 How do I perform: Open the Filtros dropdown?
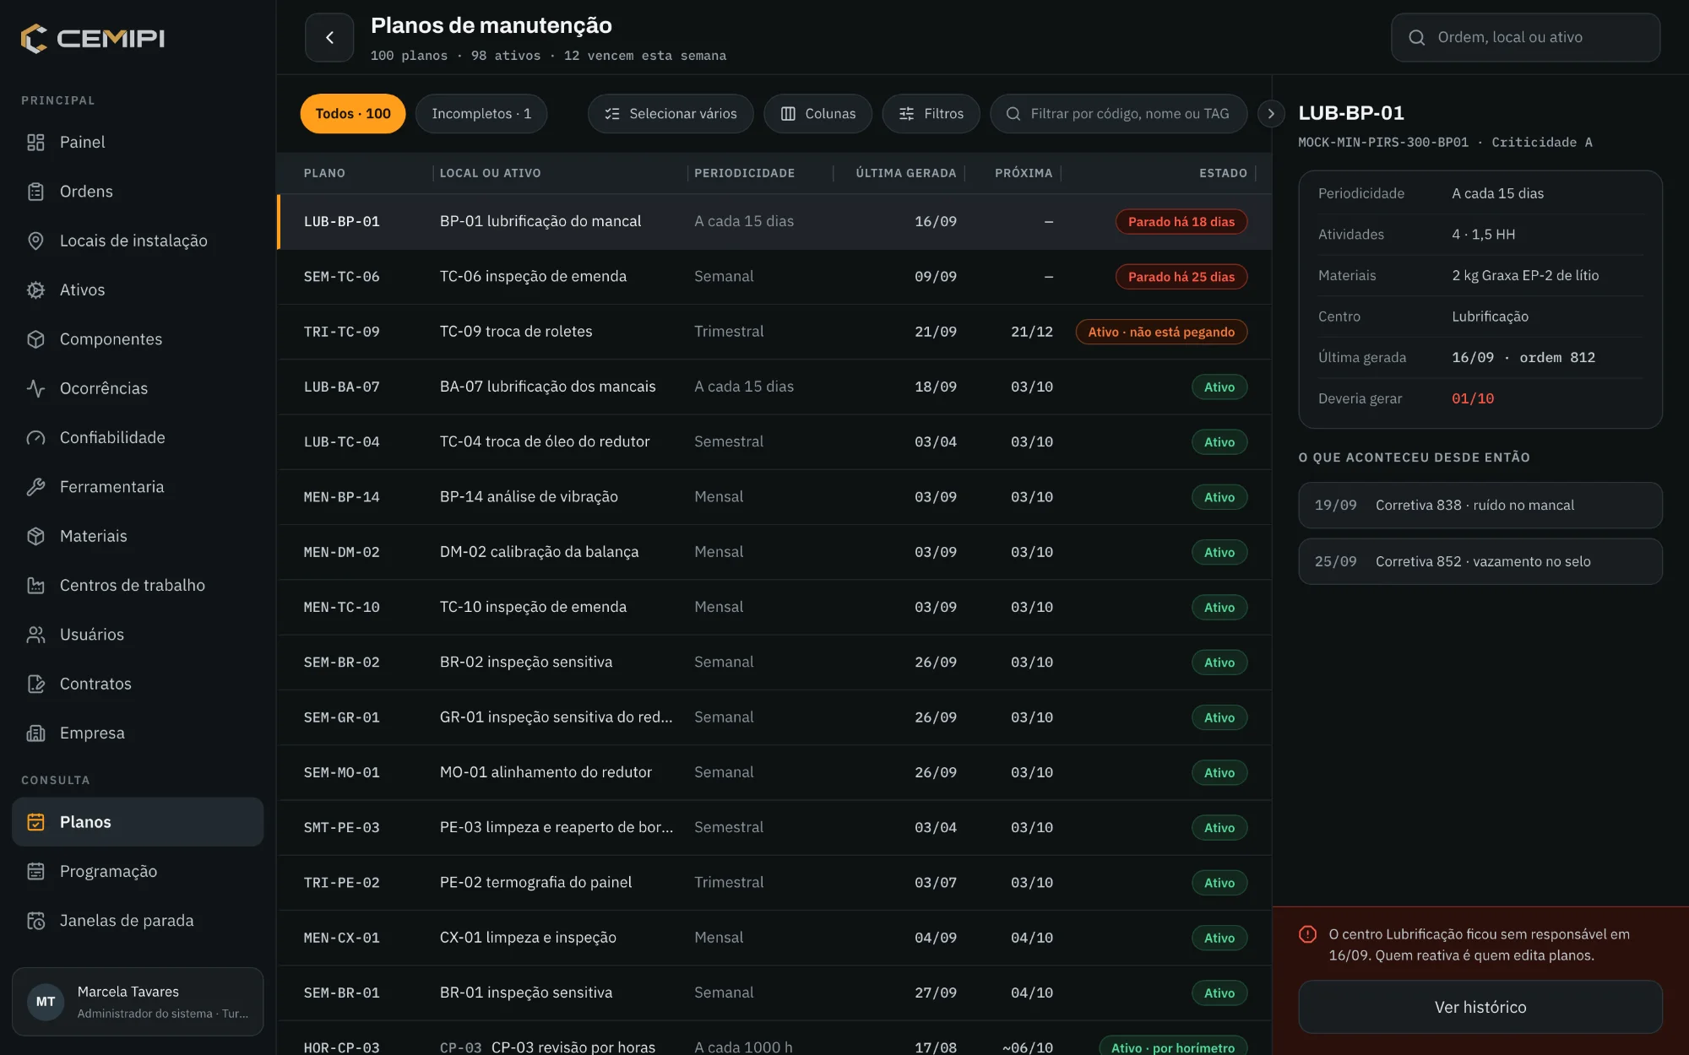point(931,113)
